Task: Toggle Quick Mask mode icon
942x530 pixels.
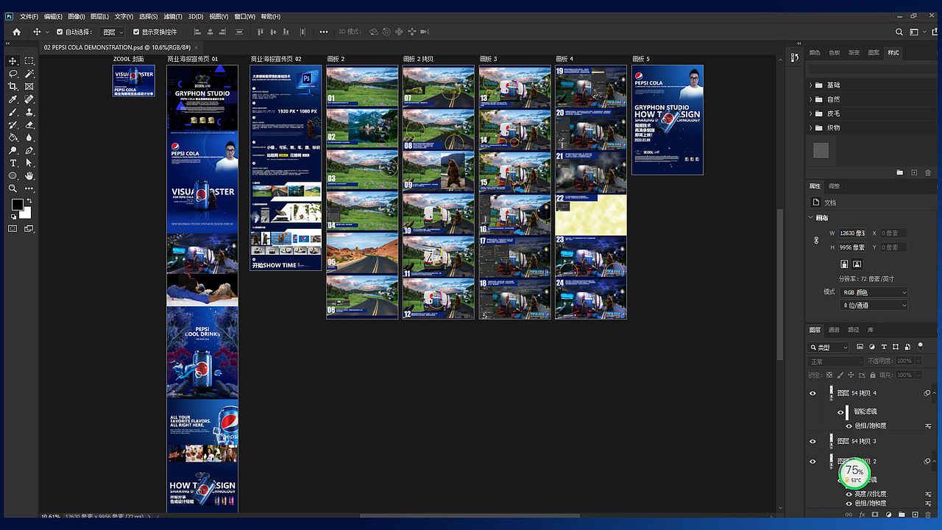Action: click(x=13, y=228)
